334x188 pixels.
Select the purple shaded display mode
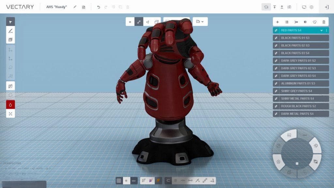151,180
